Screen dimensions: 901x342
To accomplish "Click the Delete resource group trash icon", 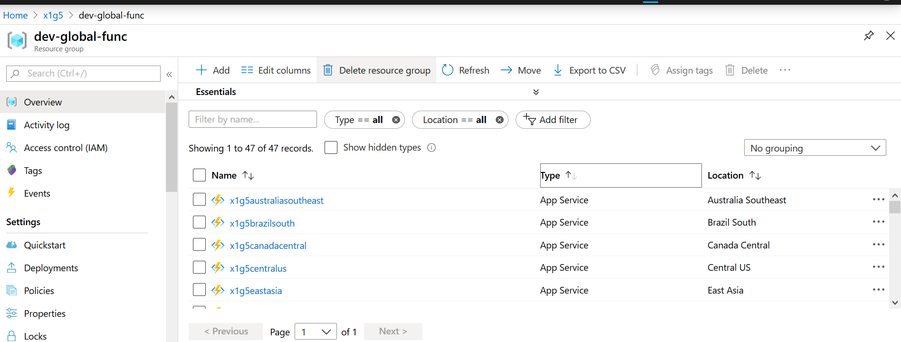I will (328, 70).
